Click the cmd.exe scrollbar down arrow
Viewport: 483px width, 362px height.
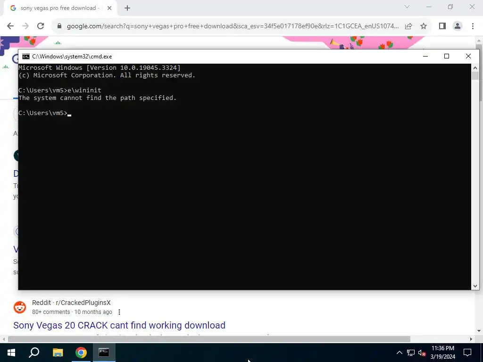pyautogui.click(x=475, y=286)
